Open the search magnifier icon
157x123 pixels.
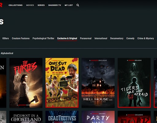pyautogui.click(x=78, y=5)
